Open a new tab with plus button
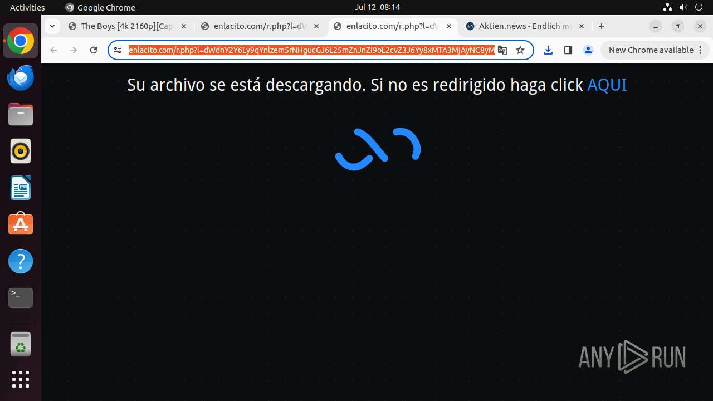The image size is (713, 401). (x=602, y=26)
